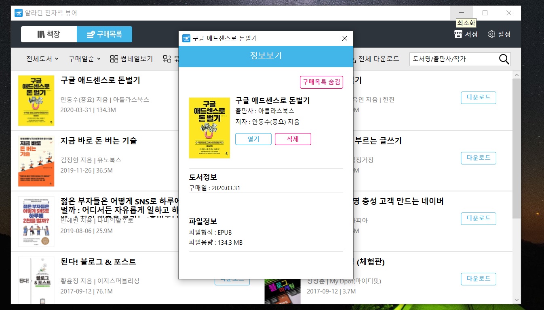This screenshot has width=544, height=310.
Task: Click dialog book cover thumbnail
Action: coord(209,128)
